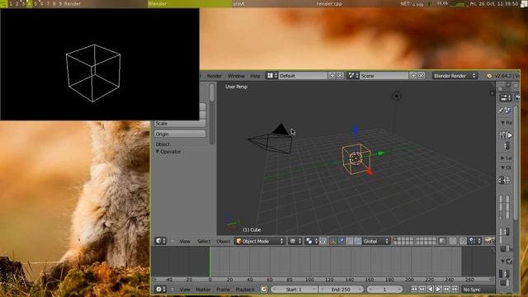Open the viewport shading dropdown
This screenshot has width=528, height=297.
click(295, 241)
